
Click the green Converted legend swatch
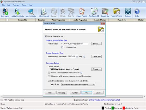pos(113,108)
